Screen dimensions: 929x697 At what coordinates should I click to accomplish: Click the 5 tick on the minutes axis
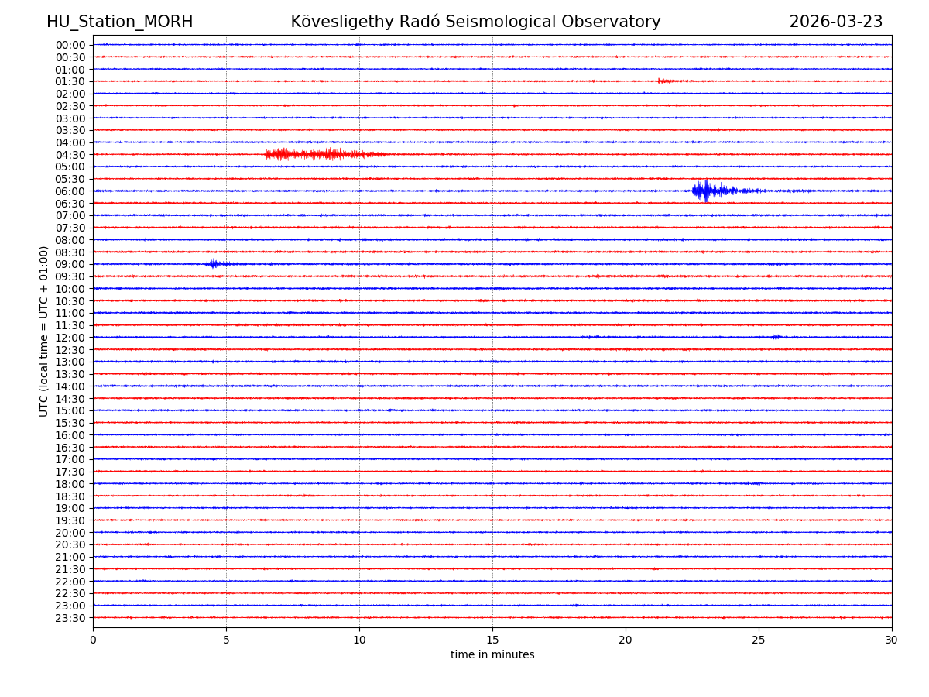click(226, 640)
